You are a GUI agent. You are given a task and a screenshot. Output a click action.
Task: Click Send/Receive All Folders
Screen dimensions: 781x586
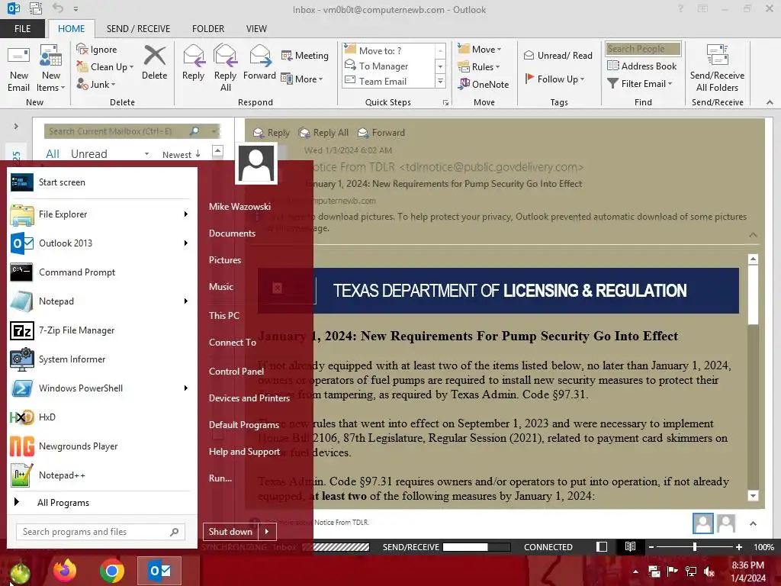tap(717, 69)
